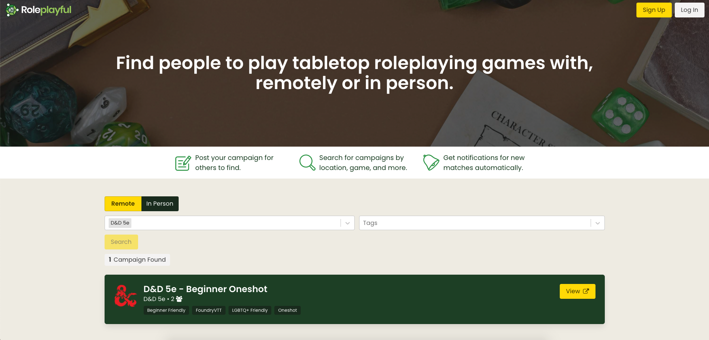Click the pencil and paper post campaign icon
This screenshot has width=709, height=340.
tap(183, 163)
